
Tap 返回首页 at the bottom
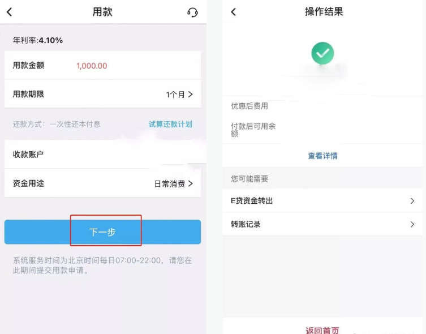pyautogui.click(x=322, y=330)
